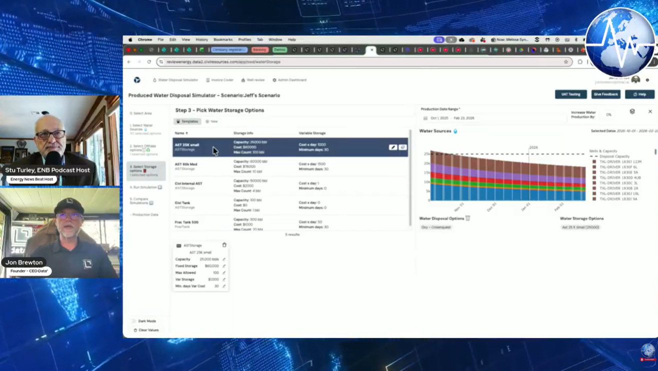Click the Chrome address bar
The image size is (658, 371).
coord(364,61)
